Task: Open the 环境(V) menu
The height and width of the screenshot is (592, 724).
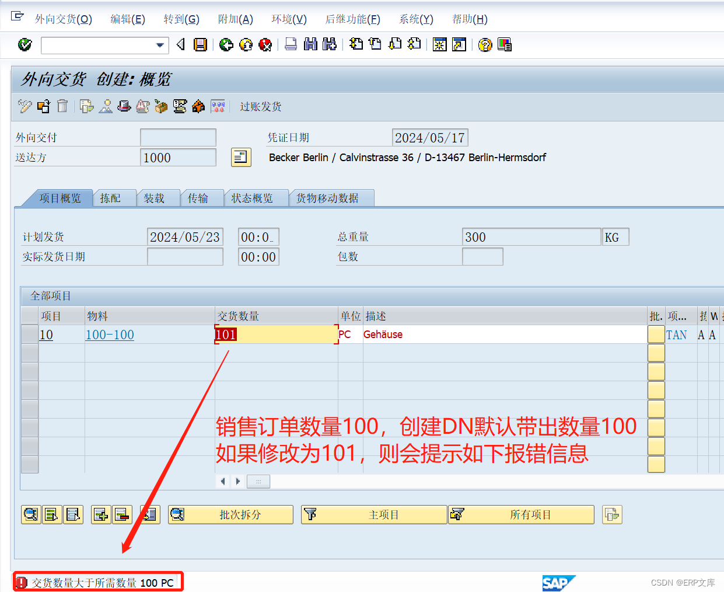Action: click(x=289, y=19)
